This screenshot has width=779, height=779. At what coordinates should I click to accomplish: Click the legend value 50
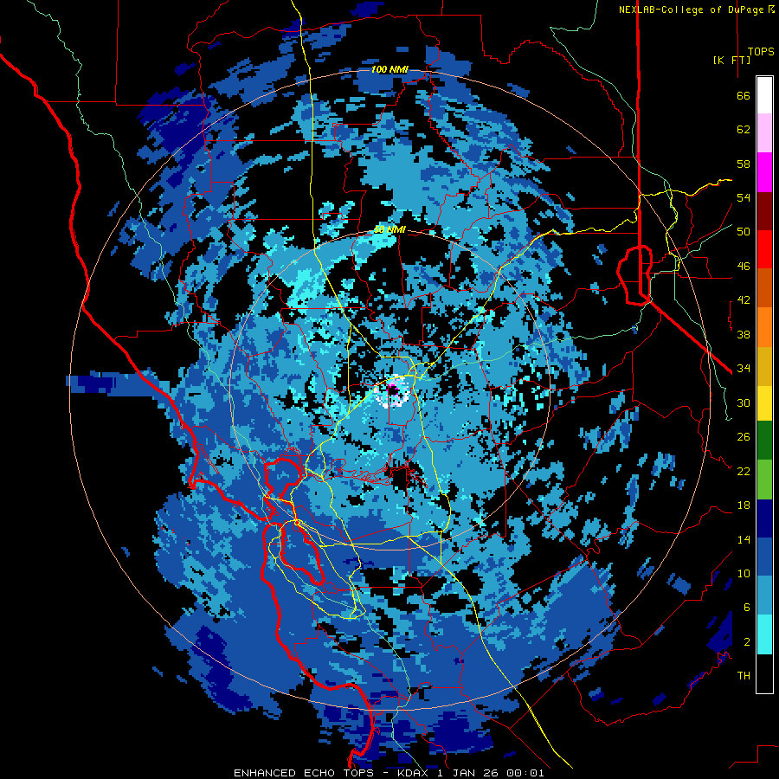coord(744,231)
